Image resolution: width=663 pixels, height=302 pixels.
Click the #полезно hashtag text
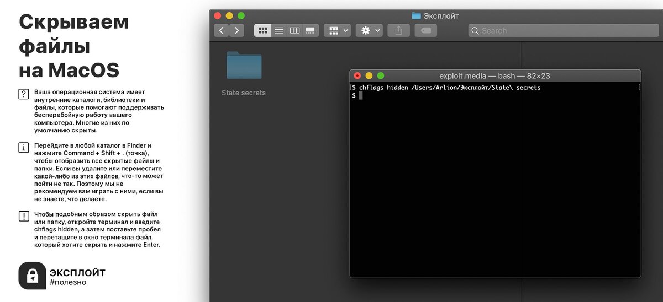tap(68, 282)
